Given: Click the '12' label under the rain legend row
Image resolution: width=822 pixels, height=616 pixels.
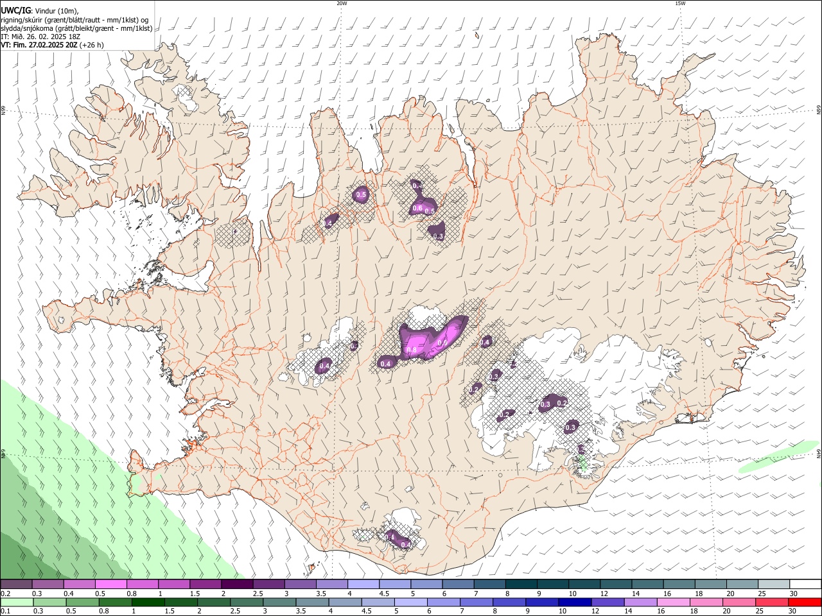Looking at the screenshot, I should click(595, 611).
